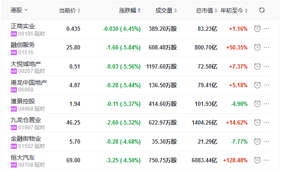Open stock 金融街物业 details
Screen dimensions: 281x171
[x=26, y=139]
